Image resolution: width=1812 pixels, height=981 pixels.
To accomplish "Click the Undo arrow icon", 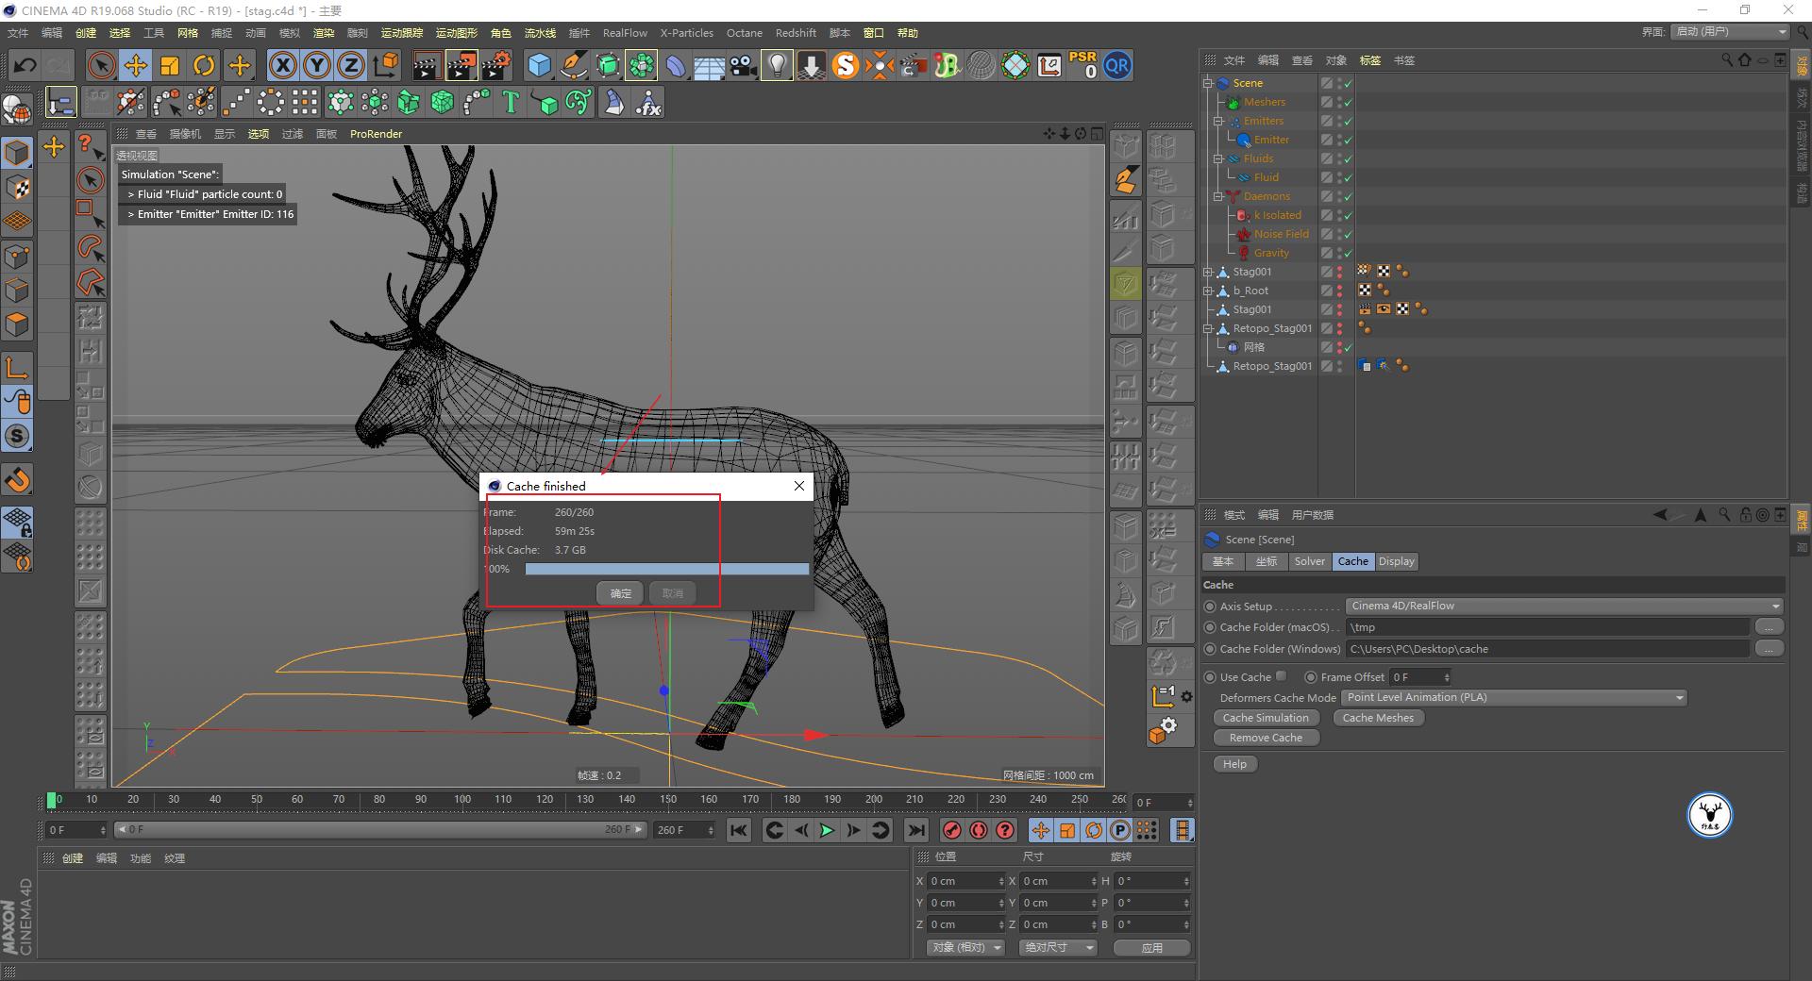I will click(x=25, y=65).
